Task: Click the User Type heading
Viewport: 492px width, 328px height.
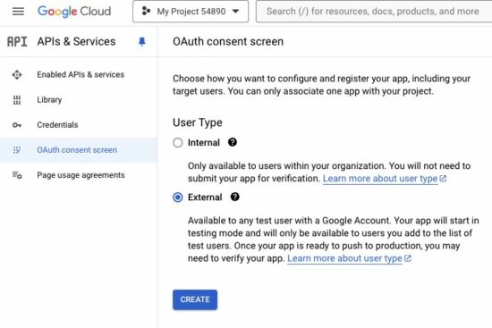Action: tap(198, 122)
